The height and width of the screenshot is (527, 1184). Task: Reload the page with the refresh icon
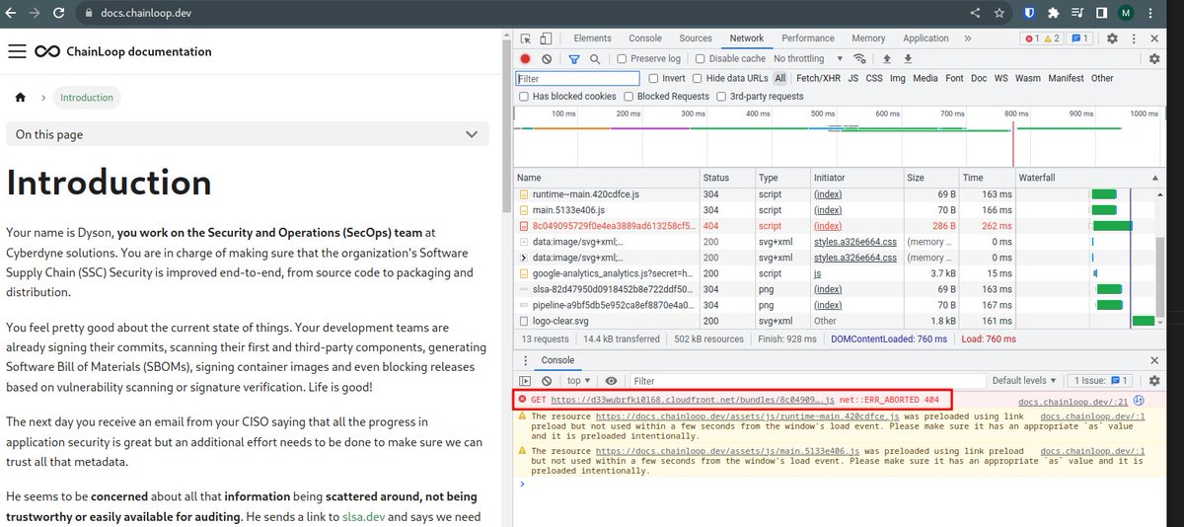pyautogui.click(x=59, y=14)
